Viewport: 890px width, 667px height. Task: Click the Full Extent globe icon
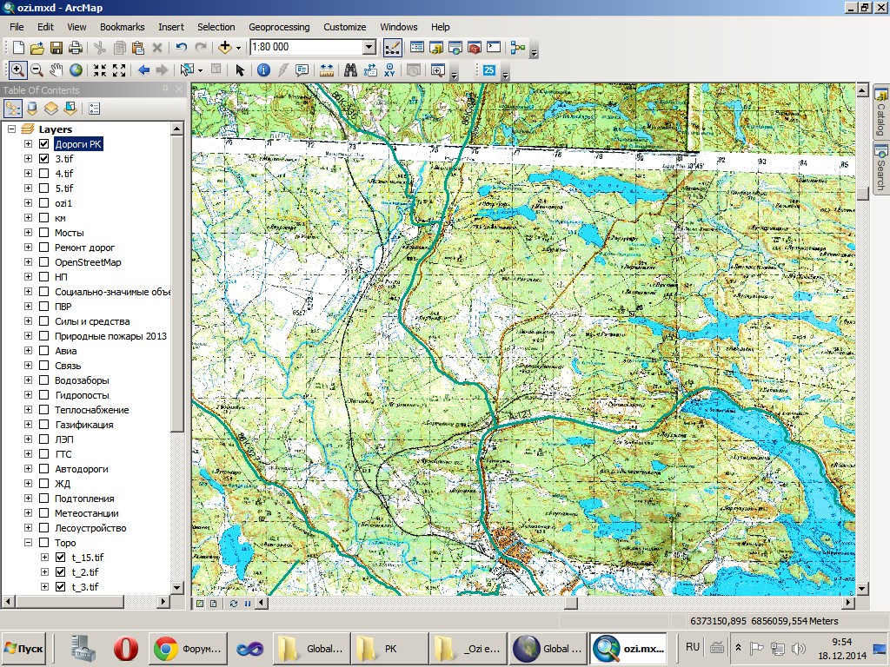coord(76,70)
